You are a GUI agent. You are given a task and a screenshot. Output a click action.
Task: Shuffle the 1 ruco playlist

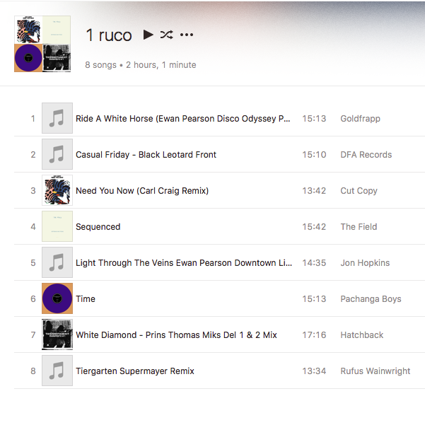pos(166,35)
